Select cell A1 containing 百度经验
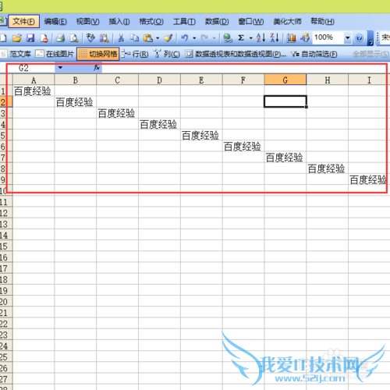This screenshot has height=390, width=390. click(34, 90)
